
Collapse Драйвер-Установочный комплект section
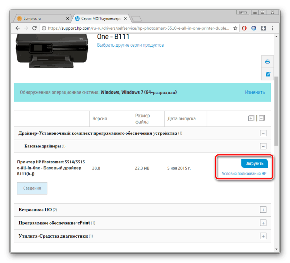point(263,133)
